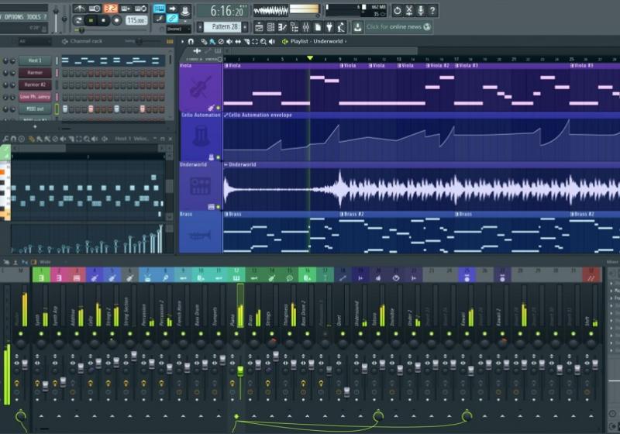Click the tempo 115 BPM field
Image resolution: width=620 pixels, height=434 pixels.
point(136,20)
